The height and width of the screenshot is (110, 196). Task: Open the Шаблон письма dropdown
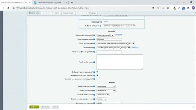(114, 48)
